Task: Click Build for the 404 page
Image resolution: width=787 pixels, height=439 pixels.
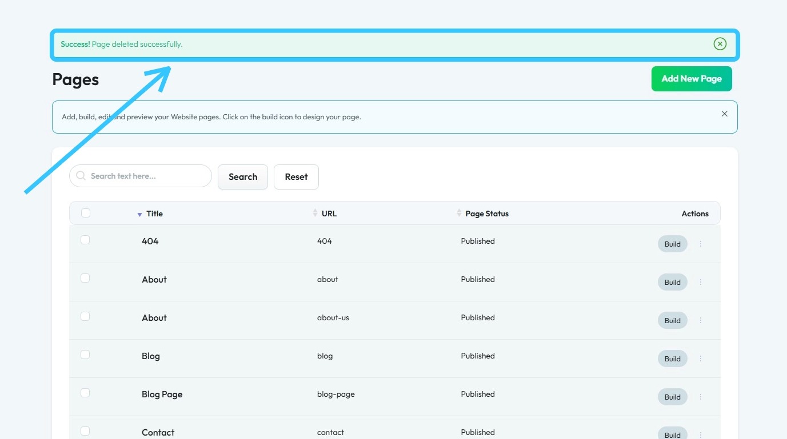Action: [672, 244]
